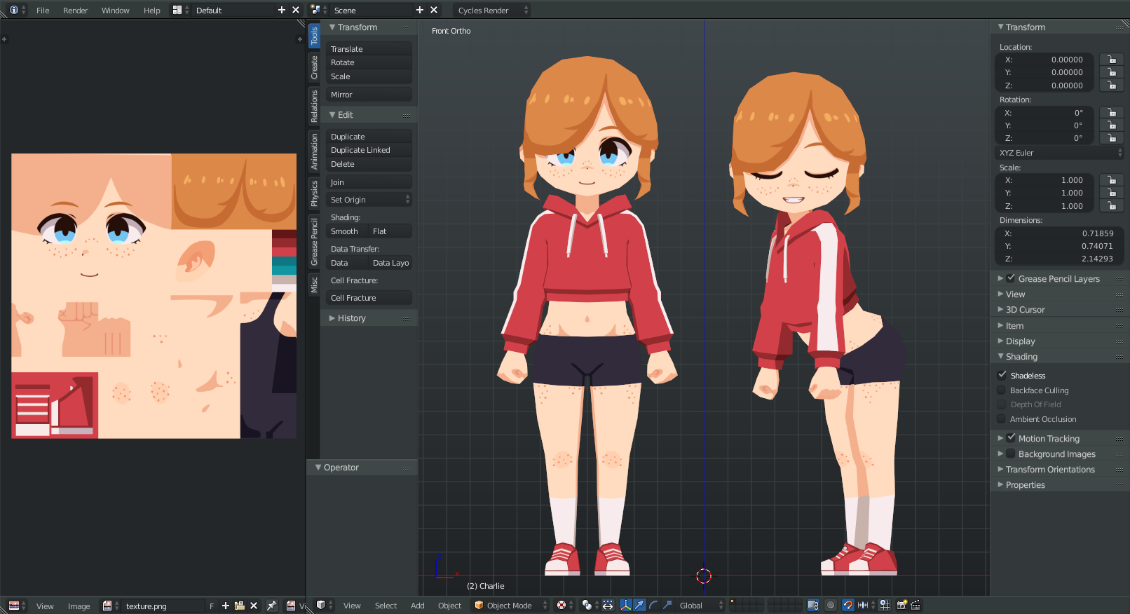
Task: Open the 3D View editor type selector
Action: [x=324, y=606]
